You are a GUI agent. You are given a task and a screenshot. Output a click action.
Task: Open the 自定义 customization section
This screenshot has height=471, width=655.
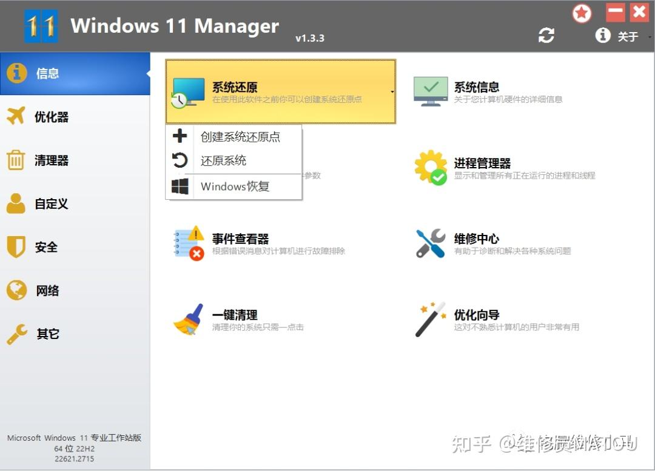pyautogui.click(x=49, y=203)
